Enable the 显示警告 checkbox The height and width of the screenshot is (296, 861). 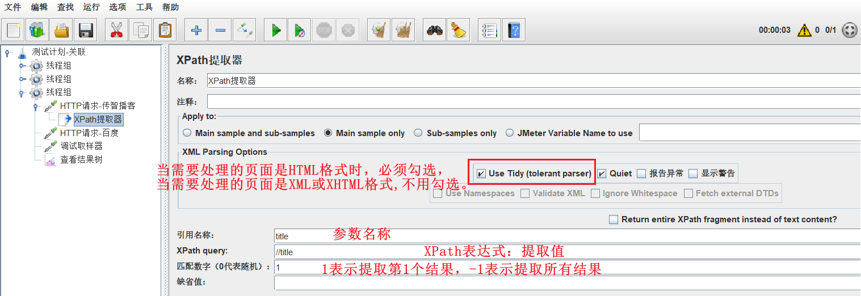tap(693, 174)
